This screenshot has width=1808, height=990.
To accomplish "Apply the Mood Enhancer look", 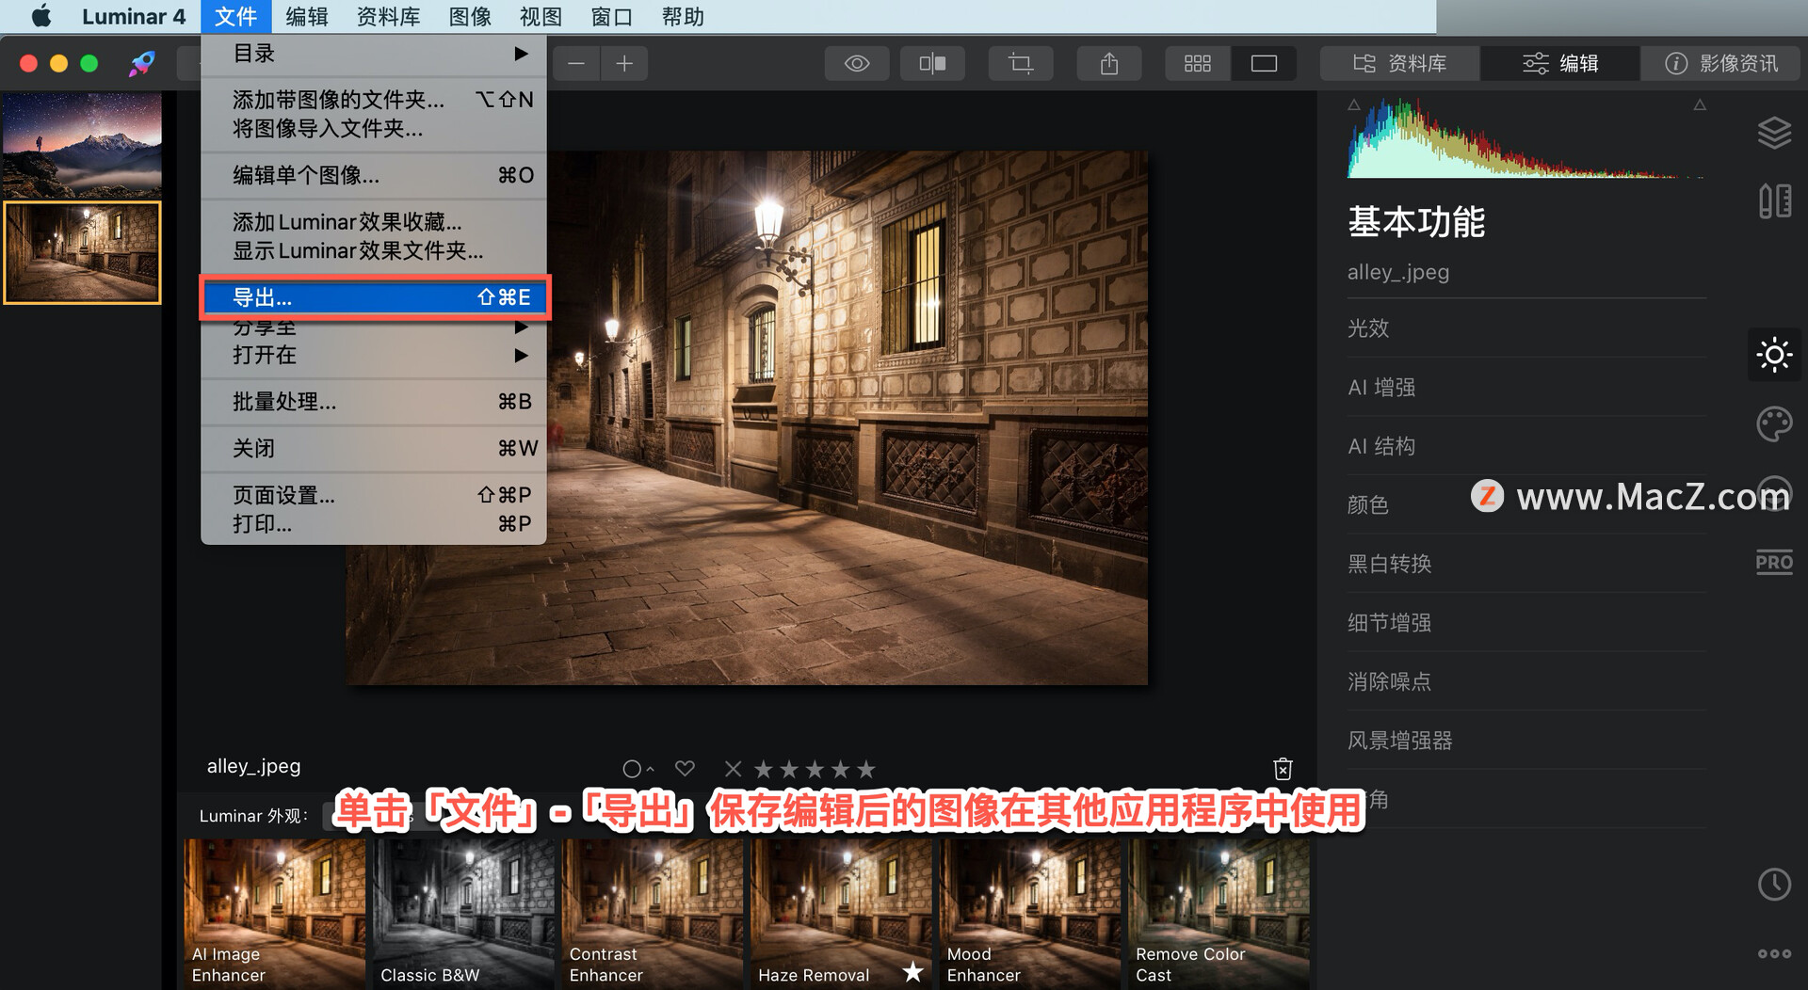I will pos(1029,914).
